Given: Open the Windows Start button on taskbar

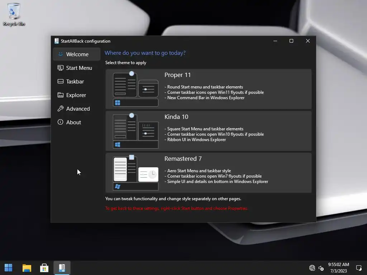Looking at the screenshot, I should point(9,268).
